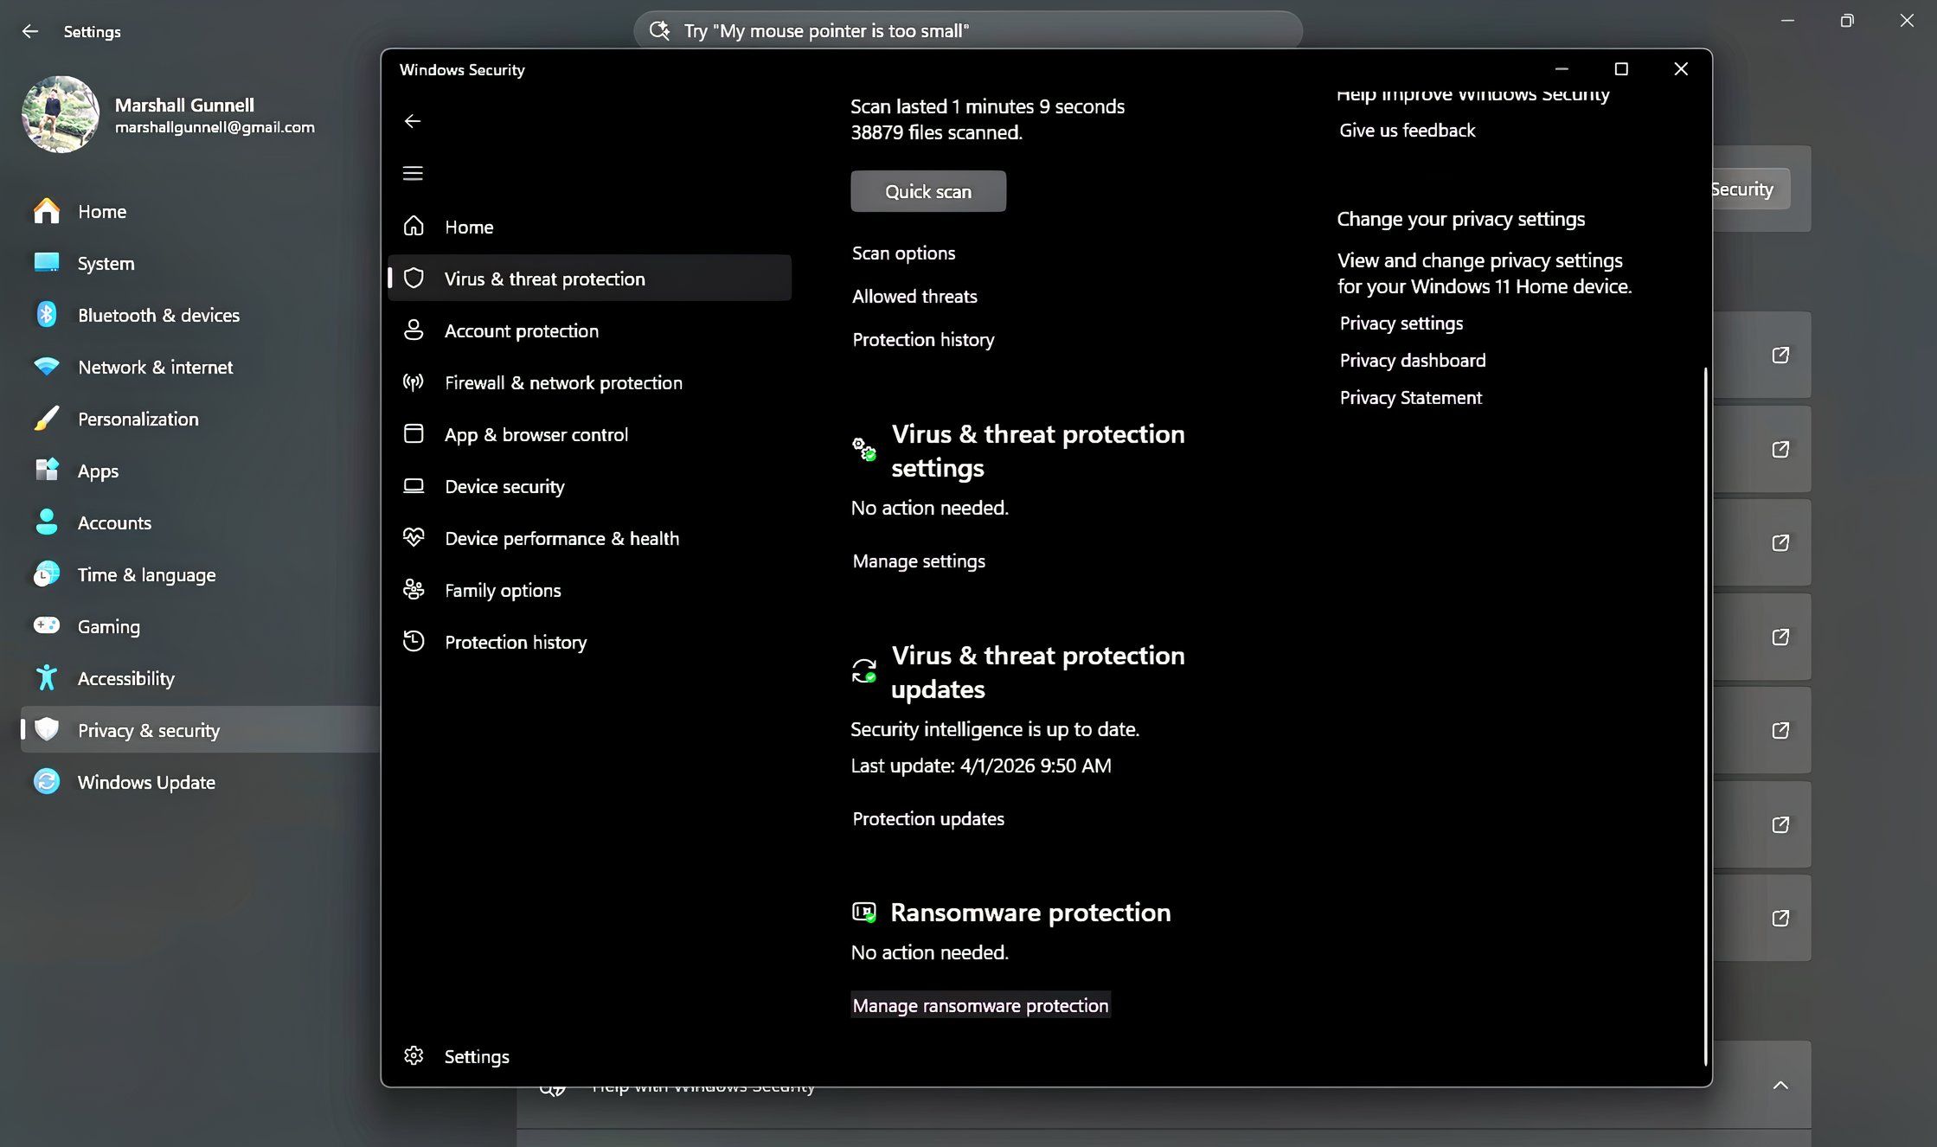The image size is (1937, 1147).
Task: Select Virus & threat protection in sidebar
Action: (x=590, y=278)
